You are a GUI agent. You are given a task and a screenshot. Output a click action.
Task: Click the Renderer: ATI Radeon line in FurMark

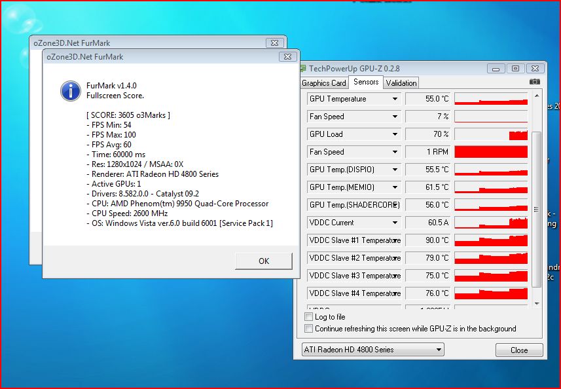coord(153,174)
